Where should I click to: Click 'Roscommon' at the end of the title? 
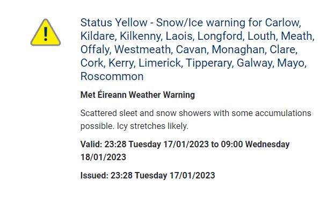(x=112, y=76)
